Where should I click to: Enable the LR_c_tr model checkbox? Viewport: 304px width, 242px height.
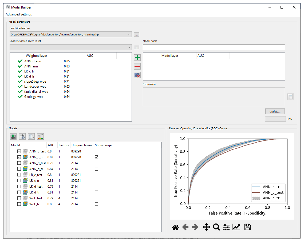coord(19,181)
